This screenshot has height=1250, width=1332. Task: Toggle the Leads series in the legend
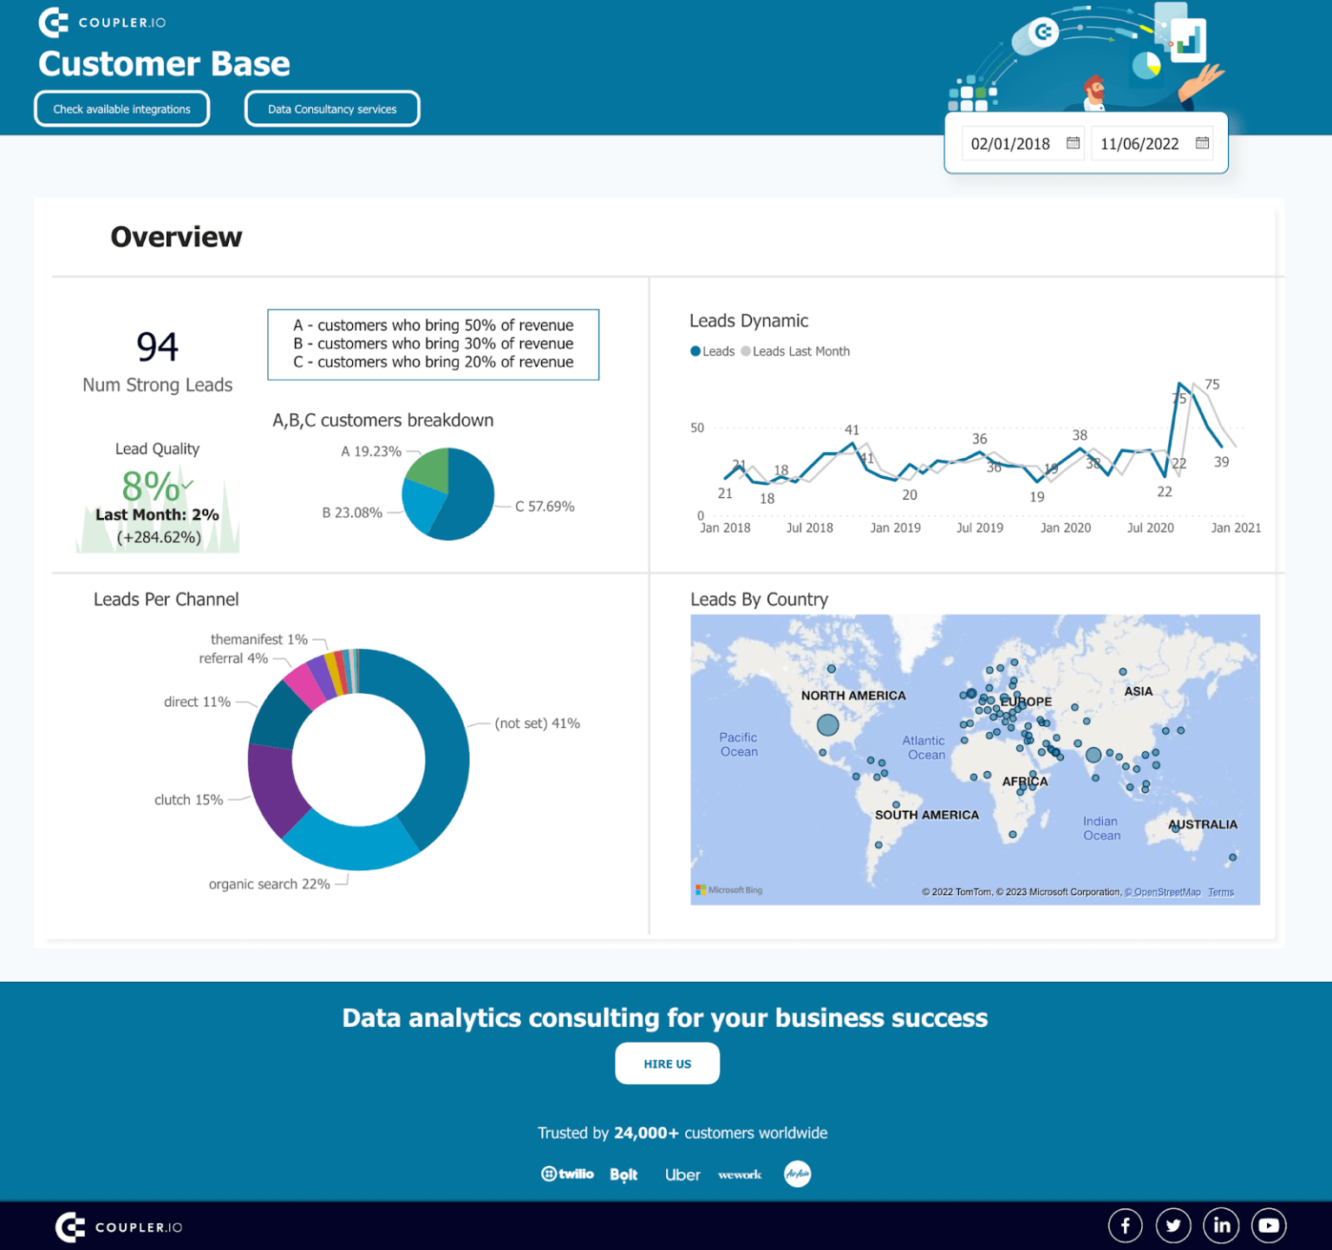[x=712, y=351]
